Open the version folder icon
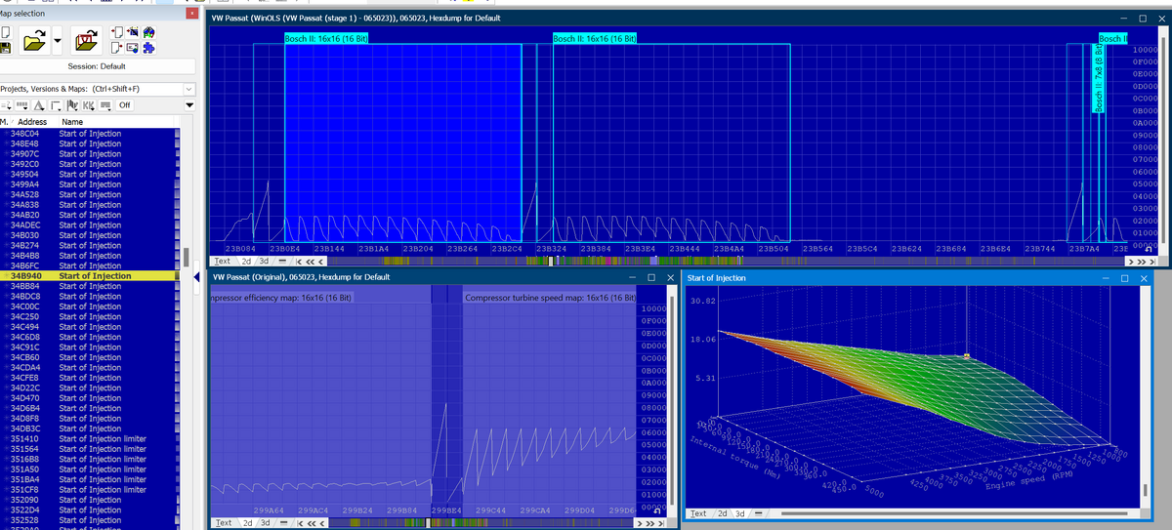 (86, 41)
